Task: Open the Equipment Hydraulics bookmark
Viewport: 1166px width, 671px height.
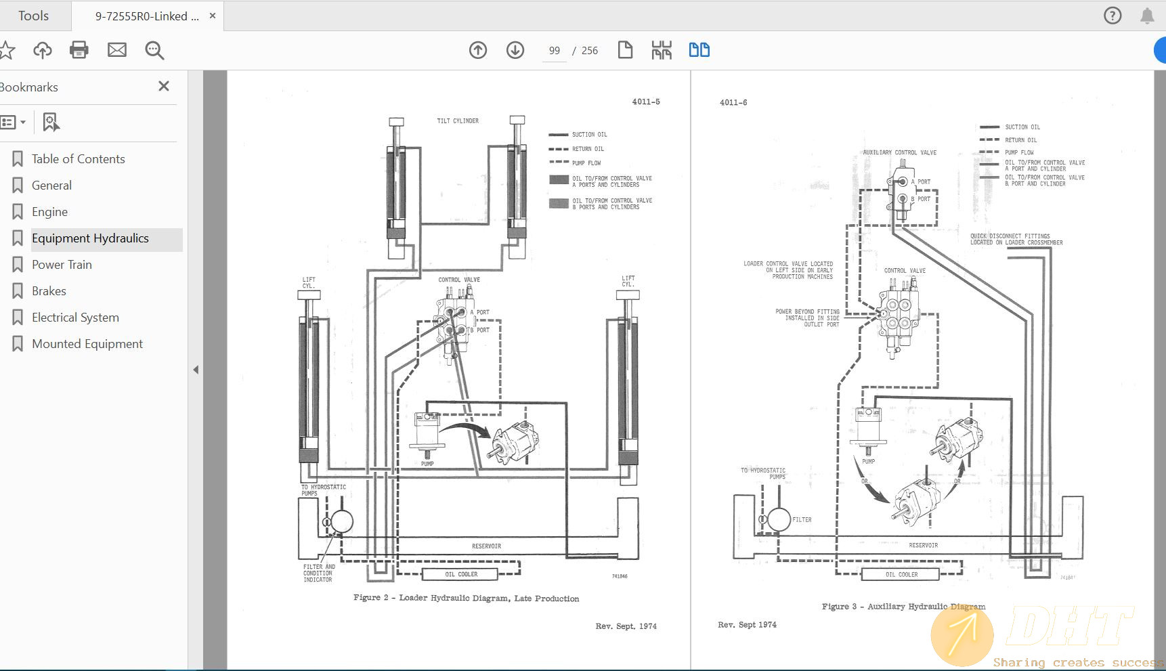Action: click(x=90, y=238)
